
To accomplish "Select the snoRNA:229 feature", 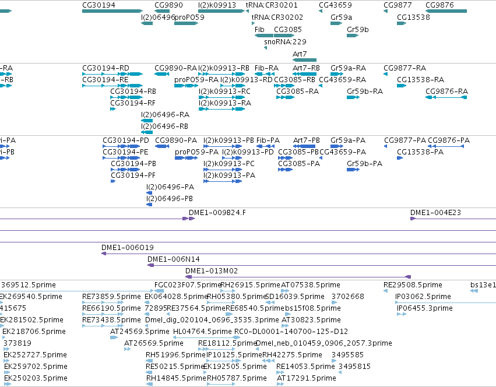I will pos(265,48).
